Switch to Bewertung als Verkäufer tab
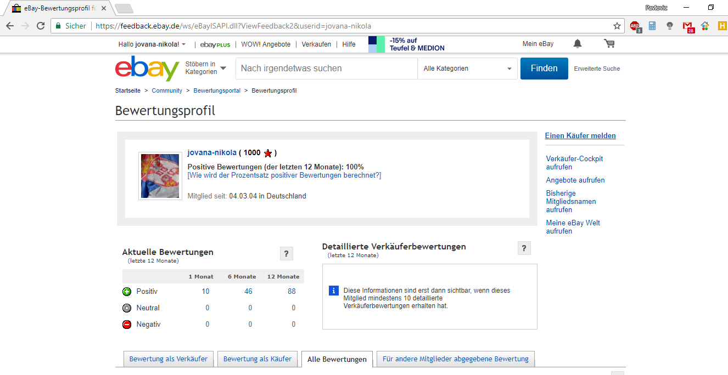This screenshot has width=728, height=375. pyautogui.click(x=169, y=359)
